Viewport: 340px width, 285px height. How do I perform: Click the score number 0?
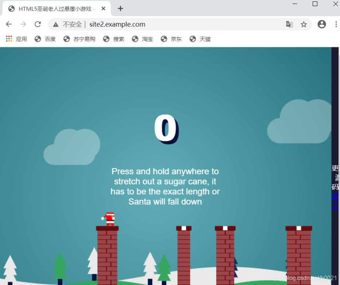(166, 128)
